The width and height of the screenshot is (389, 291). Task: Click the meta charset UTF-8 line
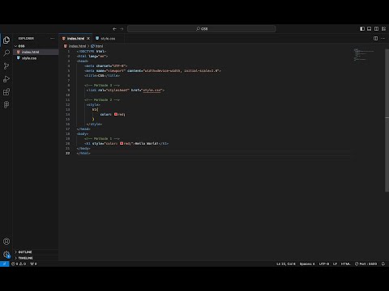[105, 65]
